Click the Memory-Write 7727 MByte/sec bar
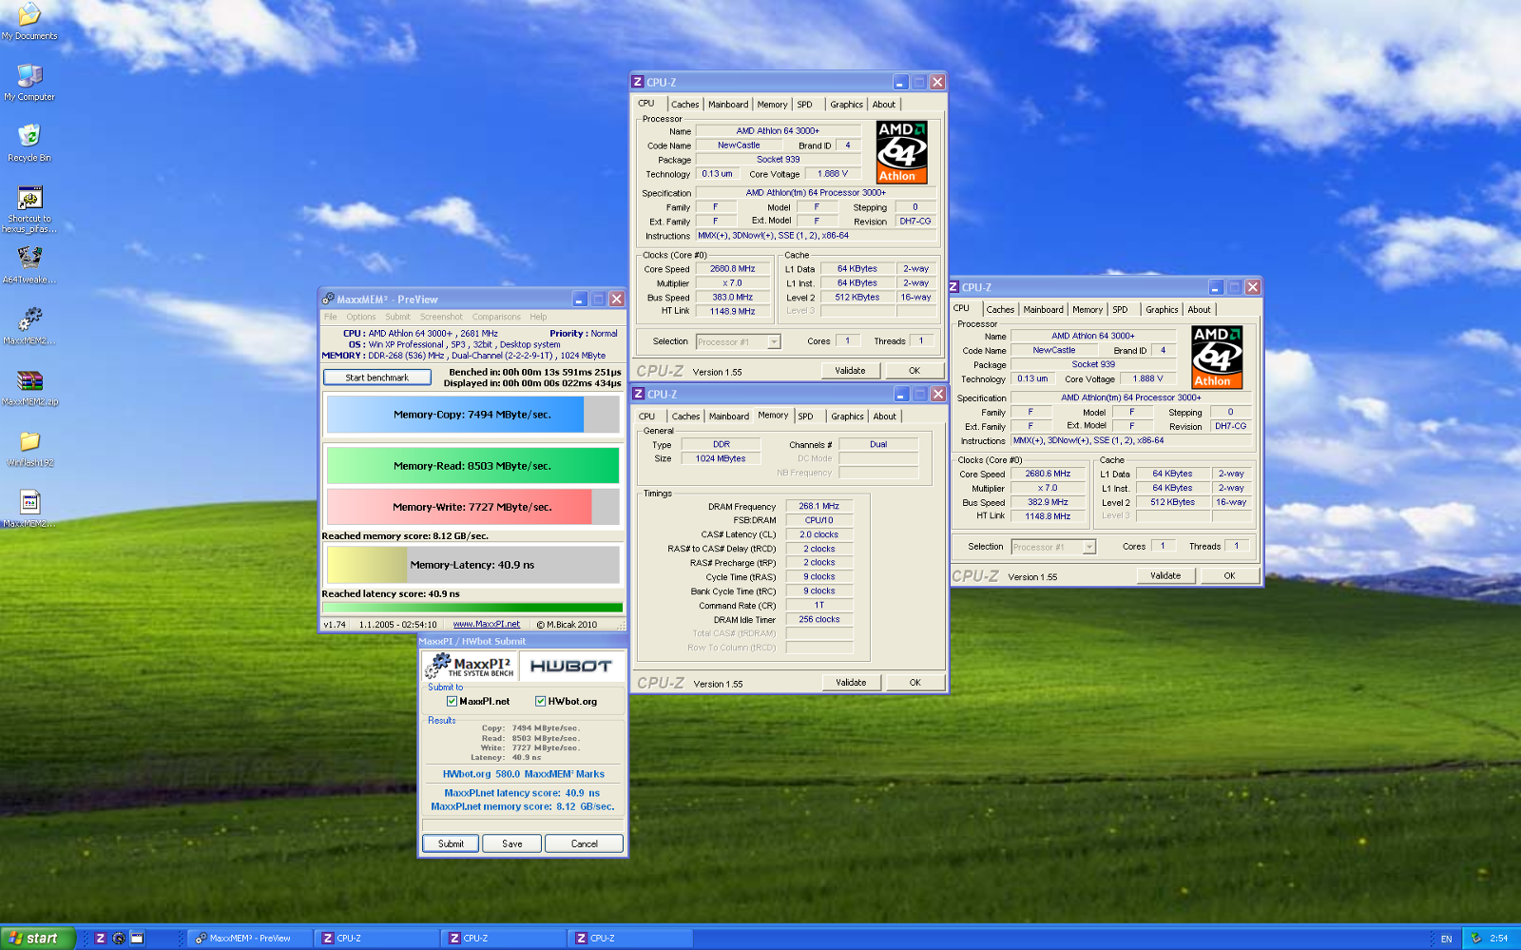This screenshot has height=950, width=1521. point(472,507)
